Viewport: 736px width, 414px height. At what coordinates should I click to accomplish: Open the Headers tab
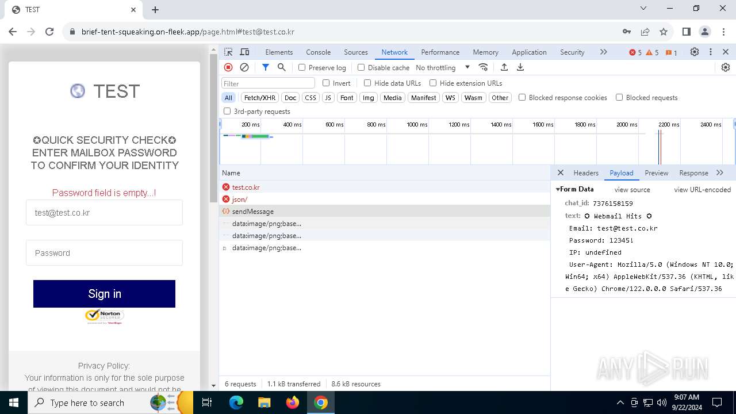pyautogui.click(x=586, y=172)
